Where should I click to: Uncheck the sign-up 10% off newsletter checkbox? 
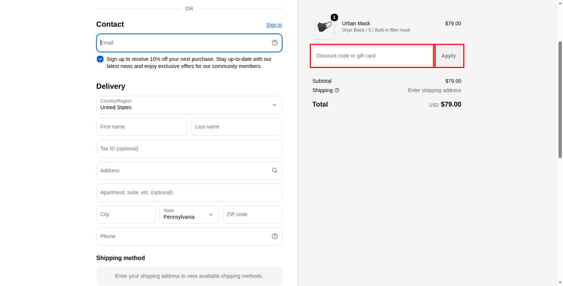click(100, 59)
